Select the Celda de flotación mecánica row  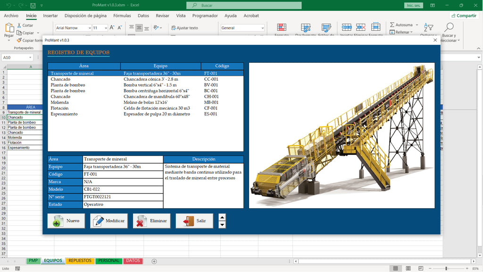tap(145, 108)
